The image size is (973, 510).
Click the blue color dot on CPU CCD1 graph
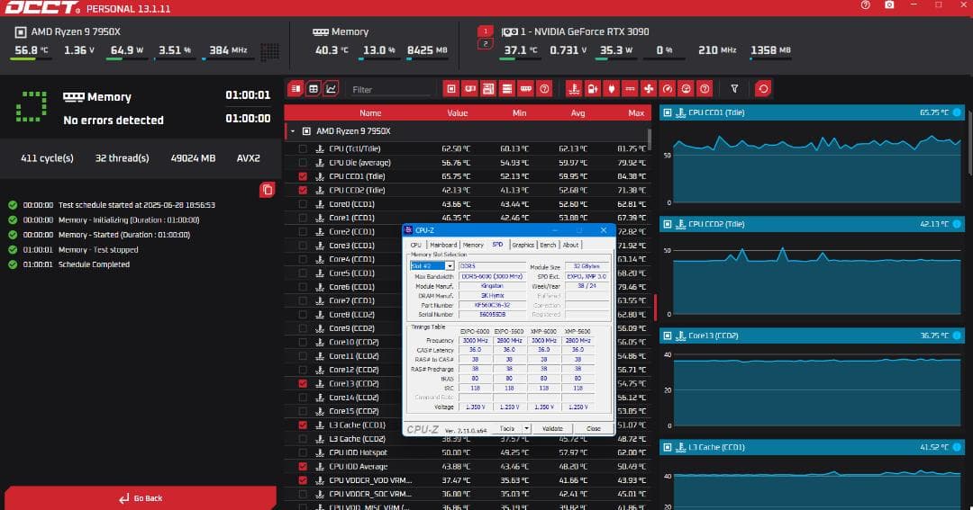click(x=957, y=112)
